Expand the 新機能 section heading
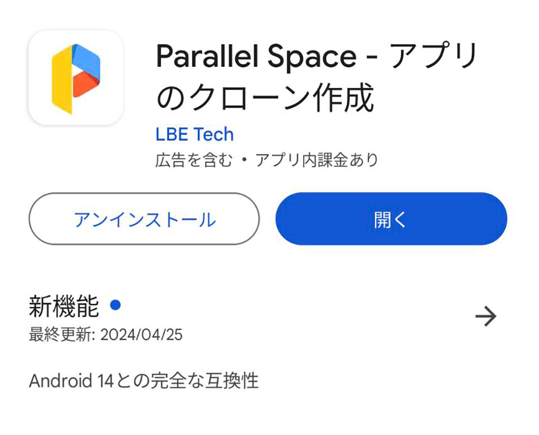This screenshot has width=539, height=435. pos(64,306)
